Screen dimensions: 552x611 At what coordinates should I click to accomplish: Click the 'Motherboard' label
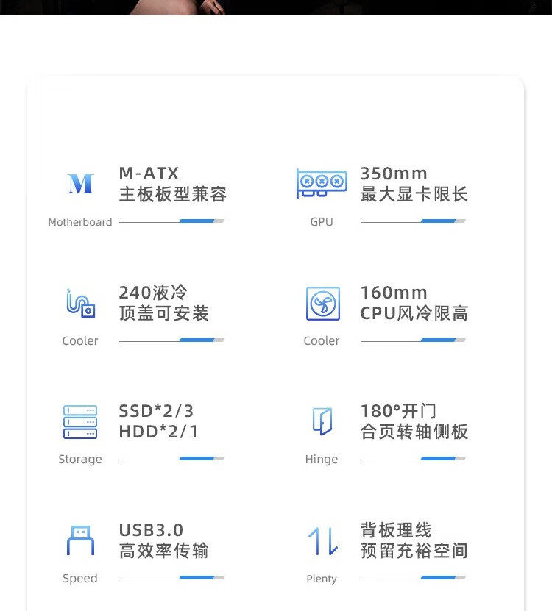point(80,222)
